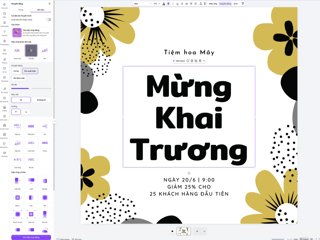The height and width of the screenshot is (240, 320).
Task: Click the text color icon
Action: pos(164,4)
